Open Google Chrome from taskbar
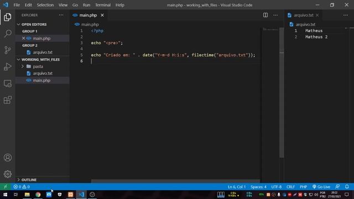This screenshot has height=199, width=354. 38,195
